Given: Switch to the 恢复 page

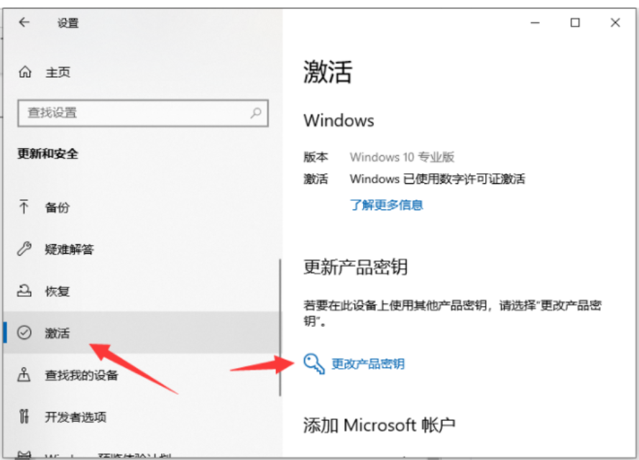Looking at the screenshot, I should pyautogui.click(x=142, y=291).
